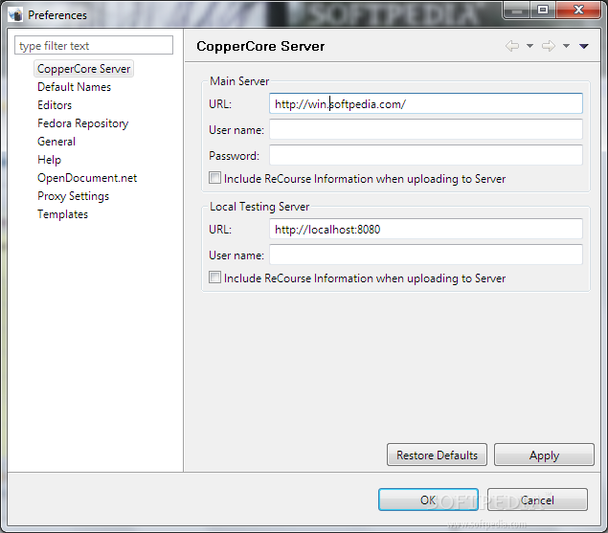Click the forward navigation arrow icon
The height and width of the screenshot is (533, 608).
[549, 46]
